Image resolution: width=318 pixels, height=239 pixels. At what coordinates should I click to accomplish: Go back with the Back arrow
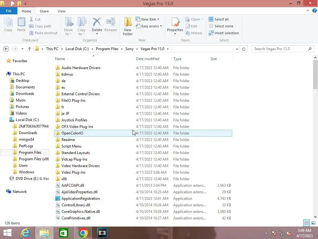coord(6,49)
